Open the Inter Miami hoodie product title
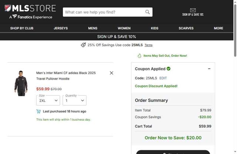The width and height of the screenshot is (237, 154). point(66,76)
